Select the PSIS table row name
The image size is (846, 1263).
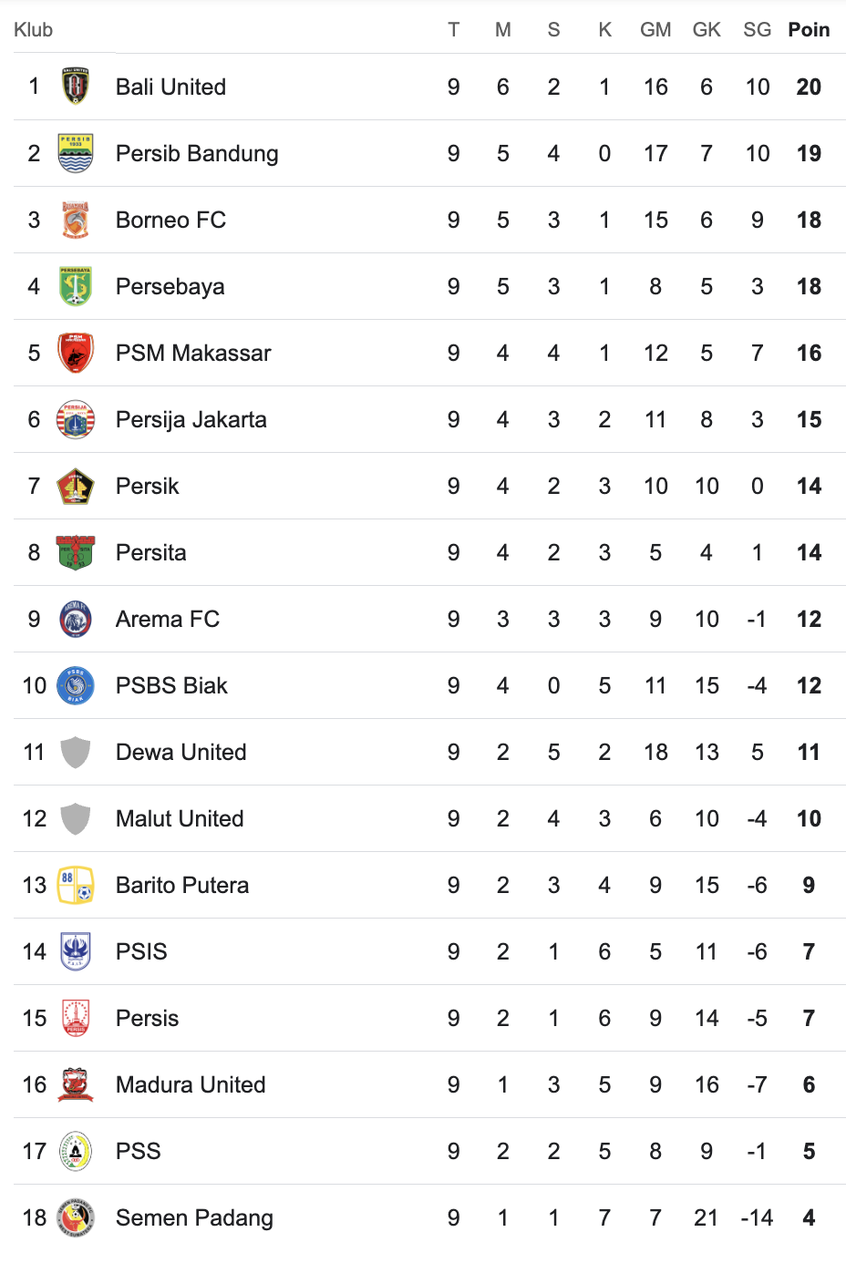click(141, 951)
